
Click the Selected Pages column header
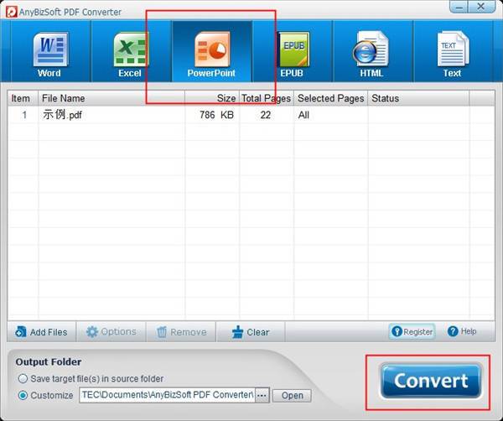click(331, 98)
